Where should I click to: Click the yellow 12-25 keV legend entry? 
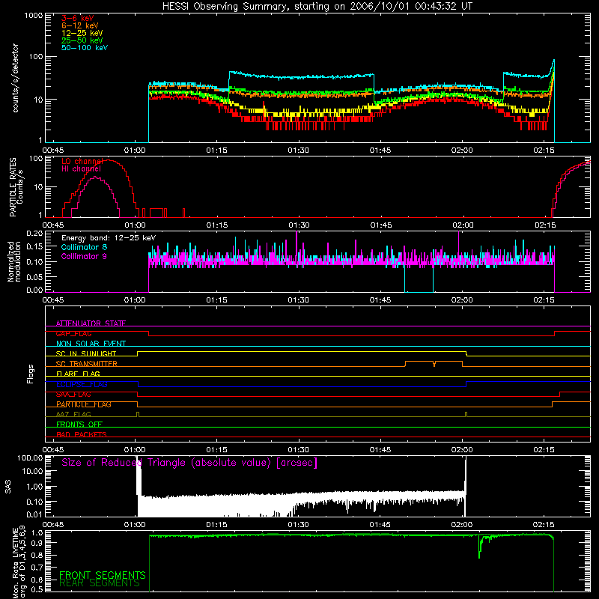(82, 33)
